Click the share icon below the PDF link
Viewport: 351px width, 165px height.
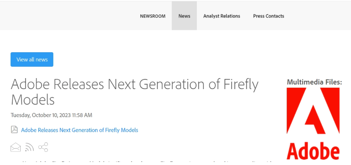[x=43, y=147]
